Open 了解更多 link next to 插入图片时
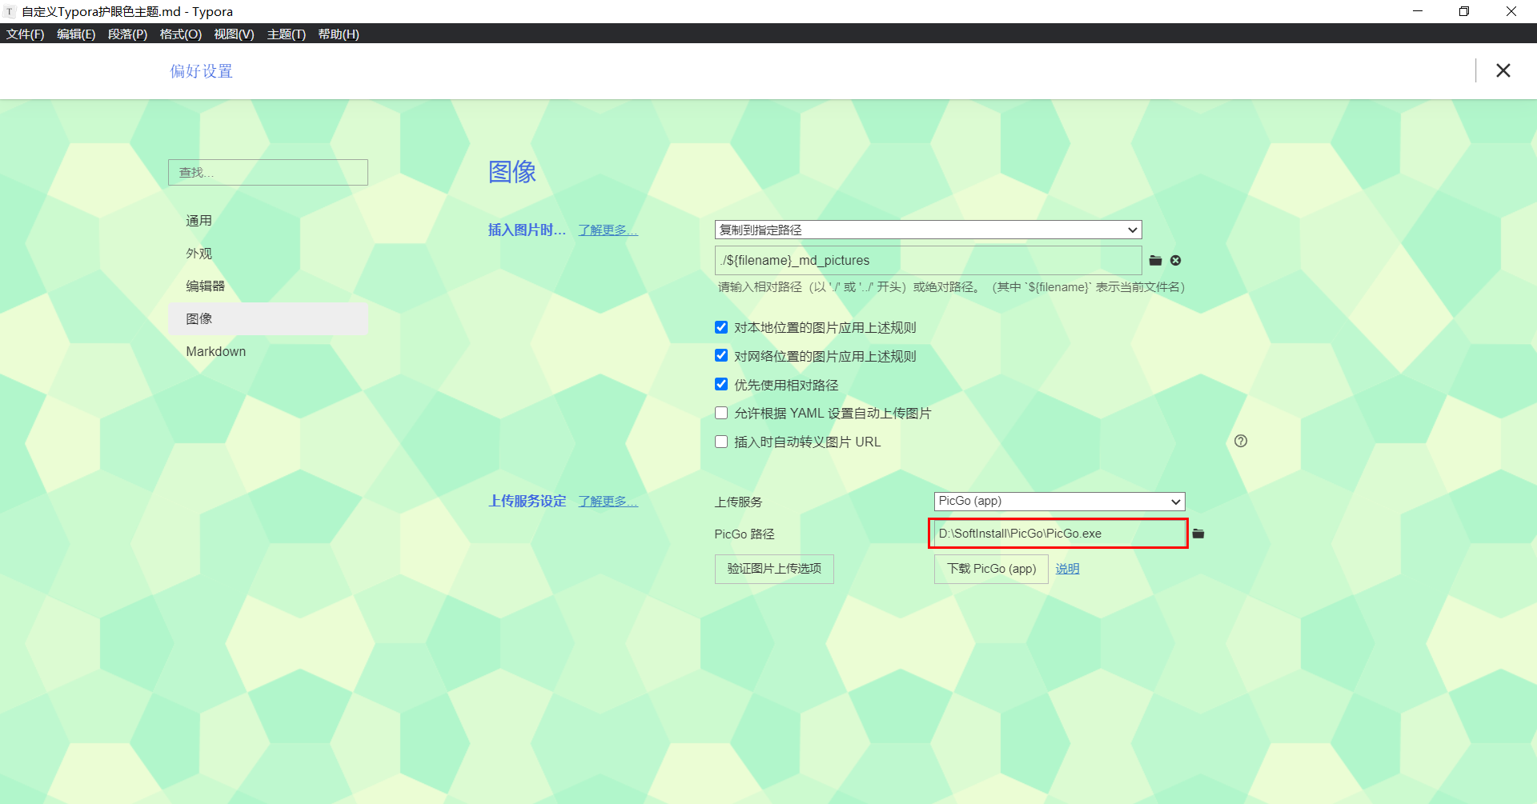The image size is (1537, 804). (x=608, y=230)
